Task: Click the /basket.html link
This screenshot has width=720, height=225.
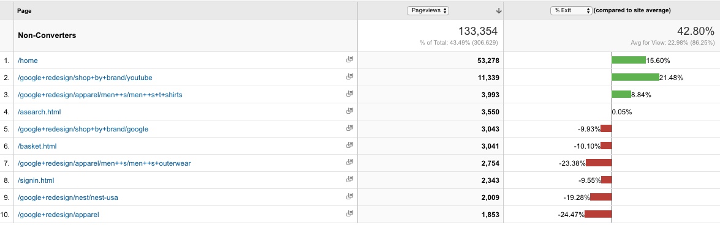Action: [37, 146]
